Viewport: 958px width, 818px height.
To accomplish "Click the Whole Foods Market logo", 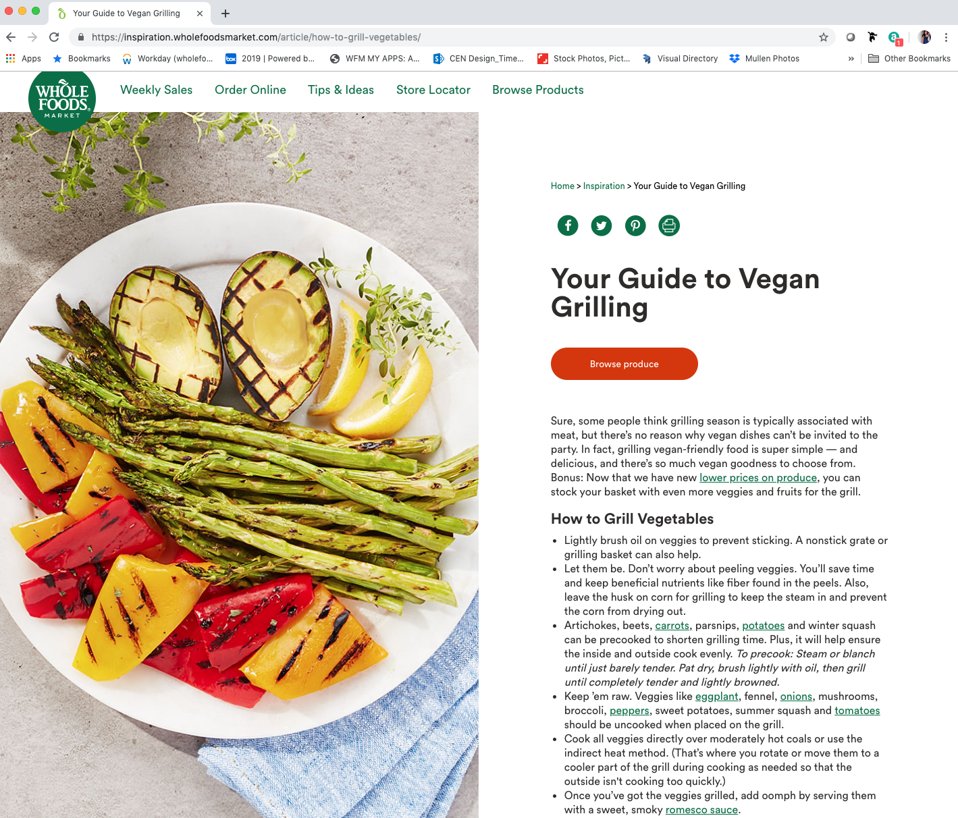I will [62, 99].
